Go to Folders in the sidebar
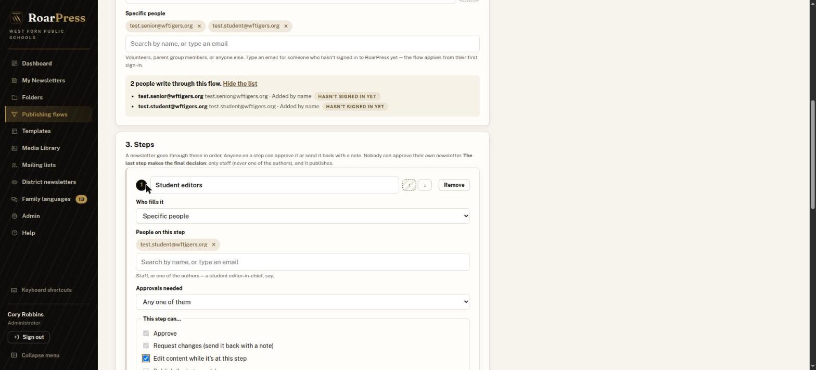 click(x=48, y=97)
